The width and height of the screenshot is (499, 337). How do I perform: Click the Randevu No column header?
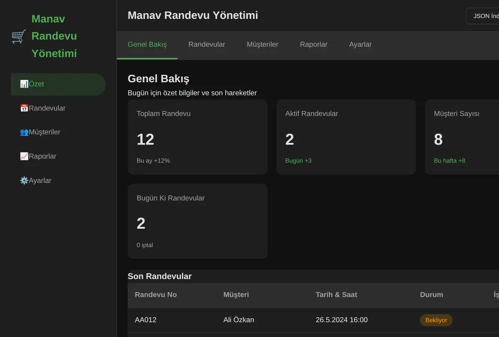coord(156,295)
